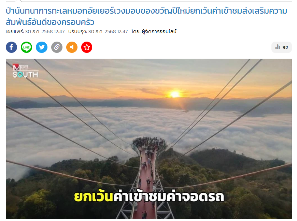Click the red skywalk walkway in the photo
This screenshot has height=221, width=297.
pyautogui.click(x=147, y=180)
